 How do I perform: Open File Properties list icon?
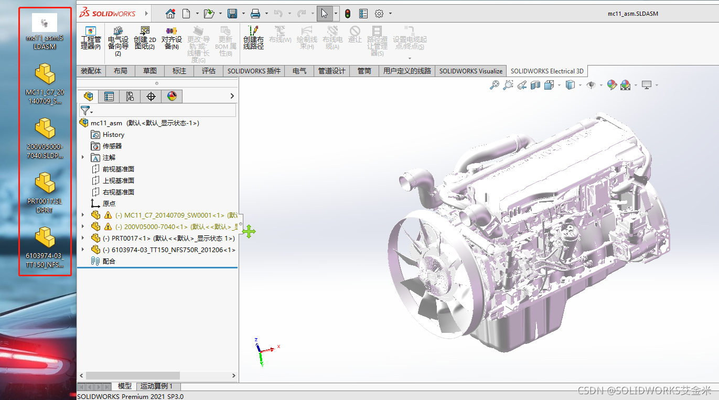tap(363, 14)
